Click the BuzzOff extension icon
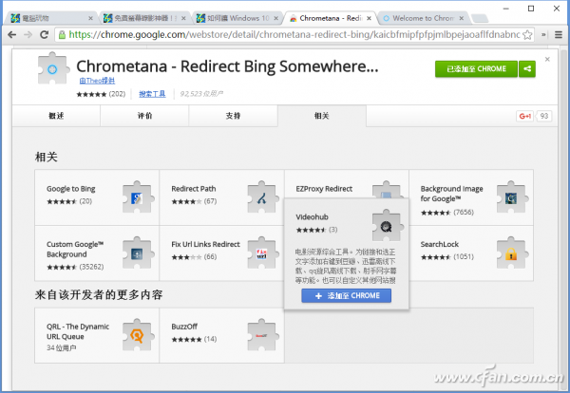 pos(263,335)
